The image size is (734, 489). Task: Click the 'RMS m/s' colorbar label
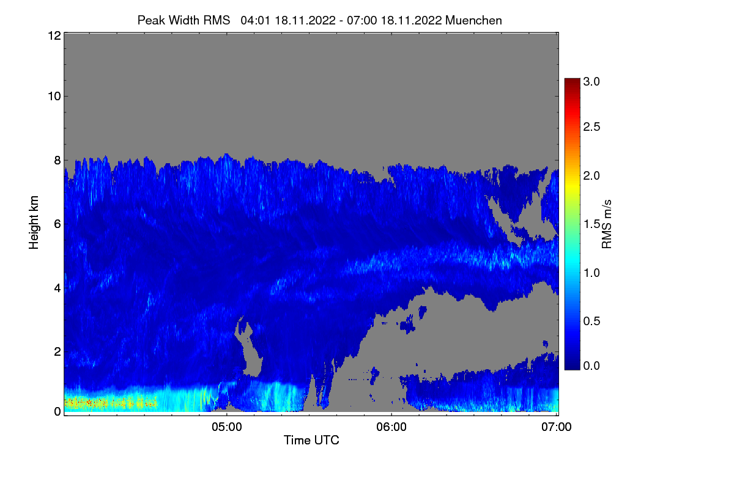pyautogui.click(x=607, y=223)
